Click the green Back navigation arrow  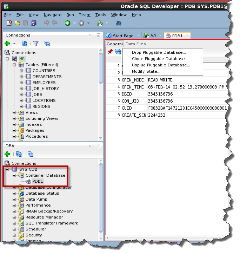68,23
